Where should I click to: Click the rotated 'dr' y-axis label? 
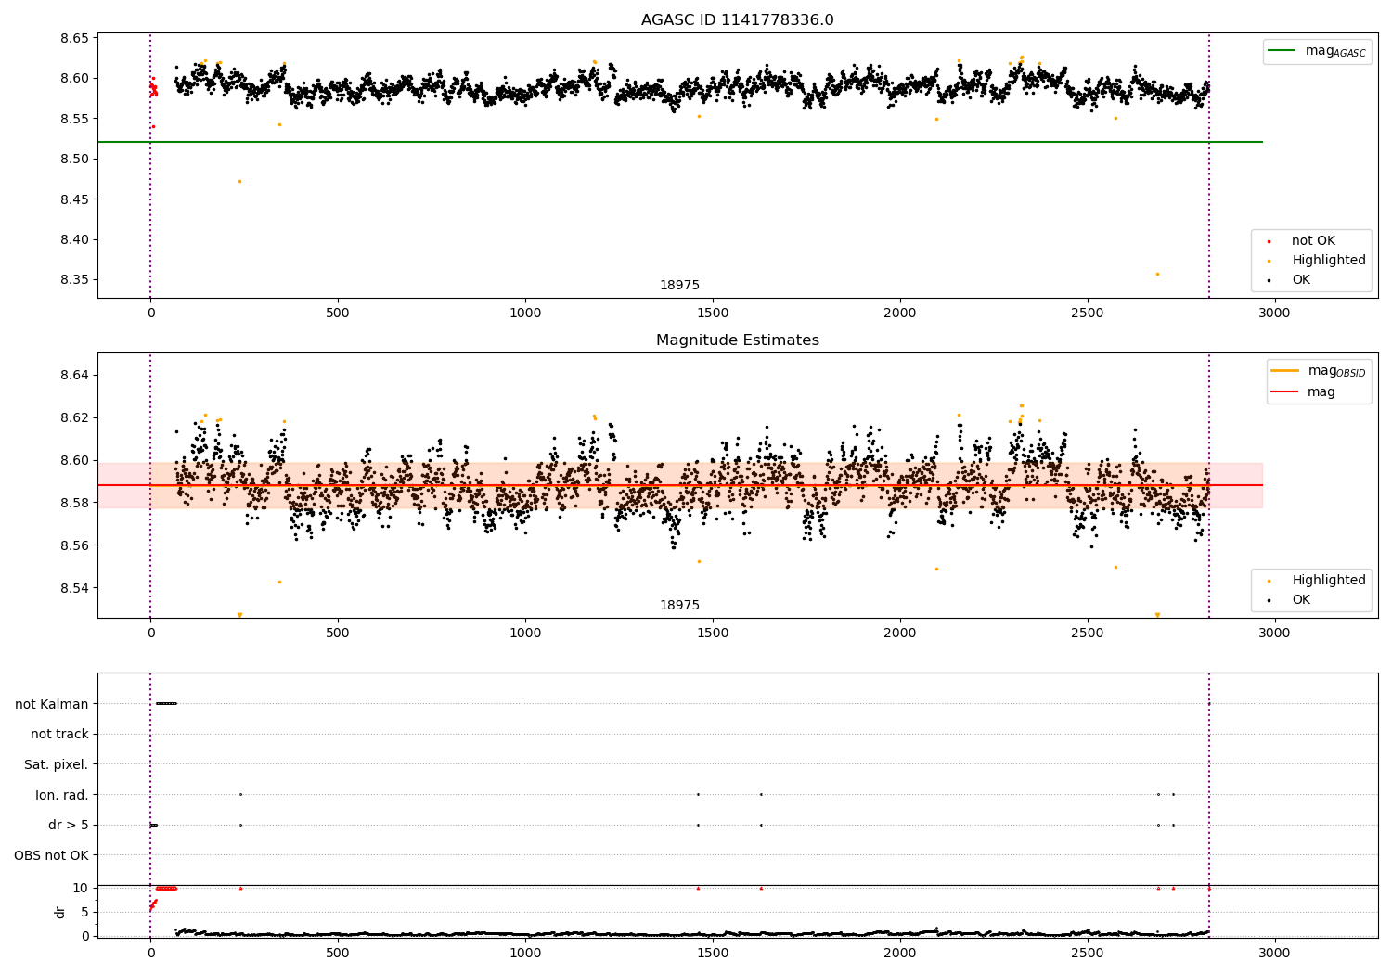click(x=60, y=912)
